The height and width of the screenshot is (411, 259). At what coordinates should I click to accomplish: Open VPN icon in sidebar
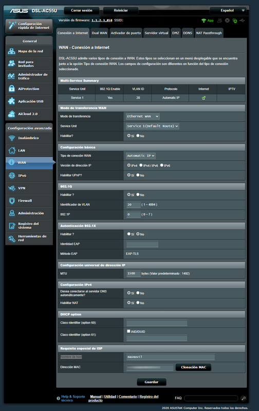[12, 188]
